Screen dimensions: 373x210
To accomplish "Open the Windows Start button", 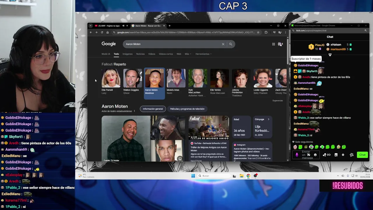I will 193,176.
